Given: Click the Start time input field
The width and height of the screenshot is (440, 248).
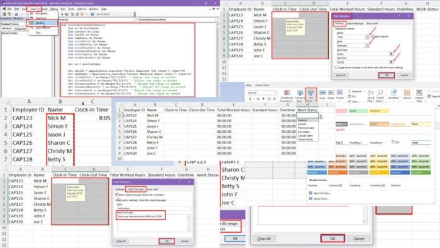Looking at the screenshot, I should click(362, 54).
